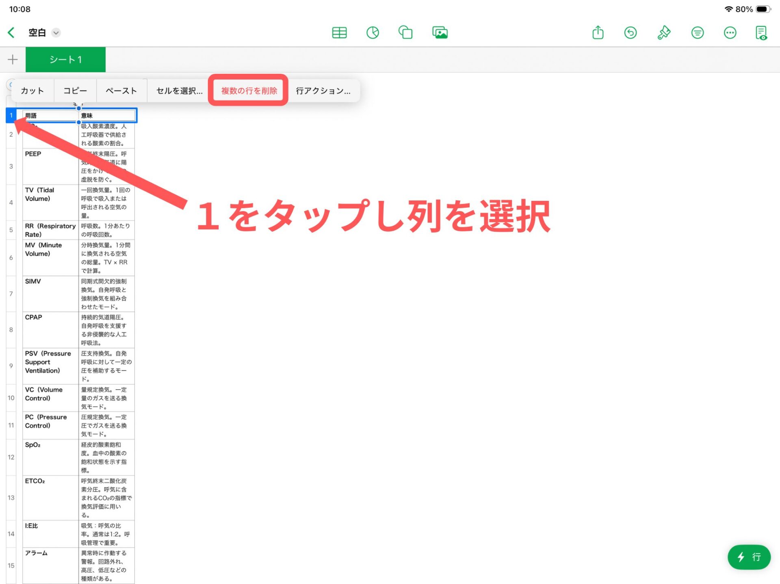Viewport: 780px width, 584px height.
Task: Tap the reading view document icon
Action: pos(761,32)
